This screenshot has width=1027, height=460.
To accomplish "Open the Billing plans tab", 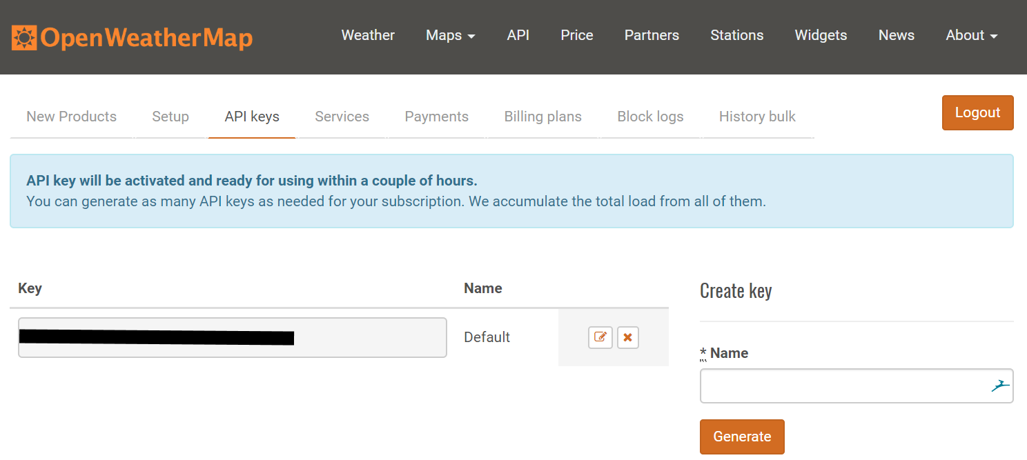I will [543, 117].
